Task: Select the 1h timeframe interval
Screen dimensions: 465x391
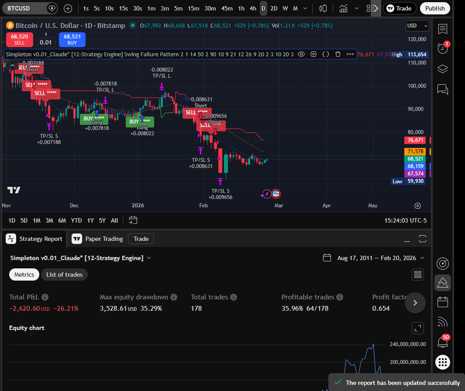Action: pyautogui.click(x=241, y=8)
